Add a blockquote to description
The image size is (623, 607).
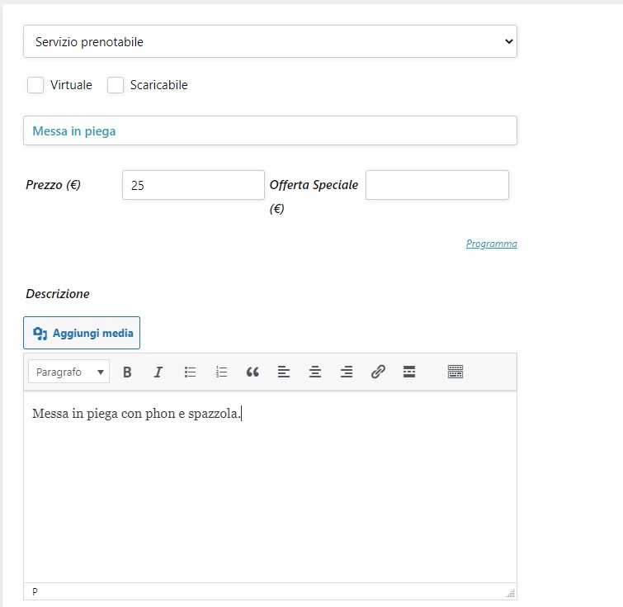click(253, 372)
